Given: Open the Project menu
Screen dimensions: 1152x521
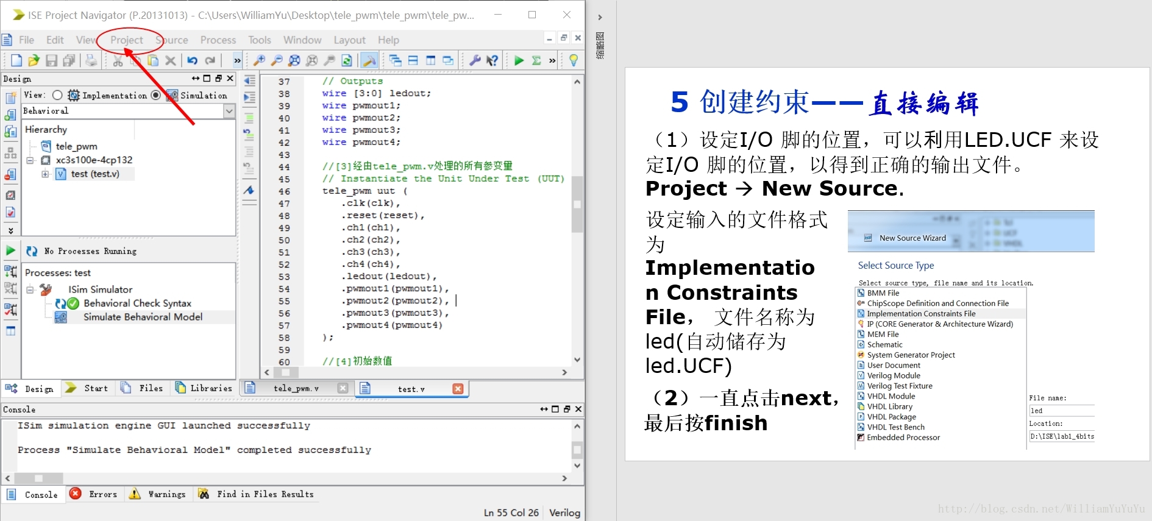Looking at the screenshot, I should [127, 40].
